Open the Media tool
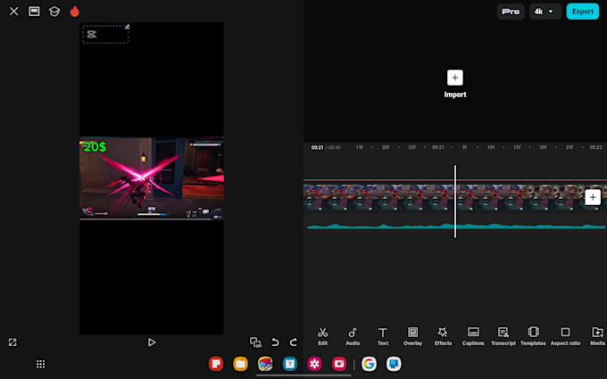The height and width of the screenshot is (379, 607). [x=597, y=336]
